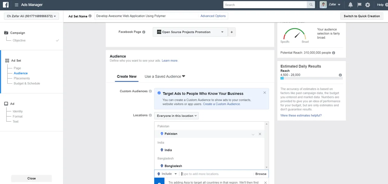Image resolution: width=388 pixels, height=184 pixels.
Task: Click the Facebook Page info icon
Action: tap(144, 32)
